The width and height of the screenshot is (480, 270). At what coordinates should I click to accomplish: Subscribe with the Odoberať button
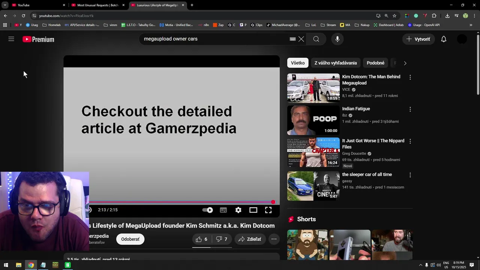pos(130,239)
